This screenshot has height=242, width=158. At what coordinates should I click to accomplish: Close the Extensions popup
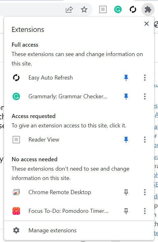[x=146, y=23]
